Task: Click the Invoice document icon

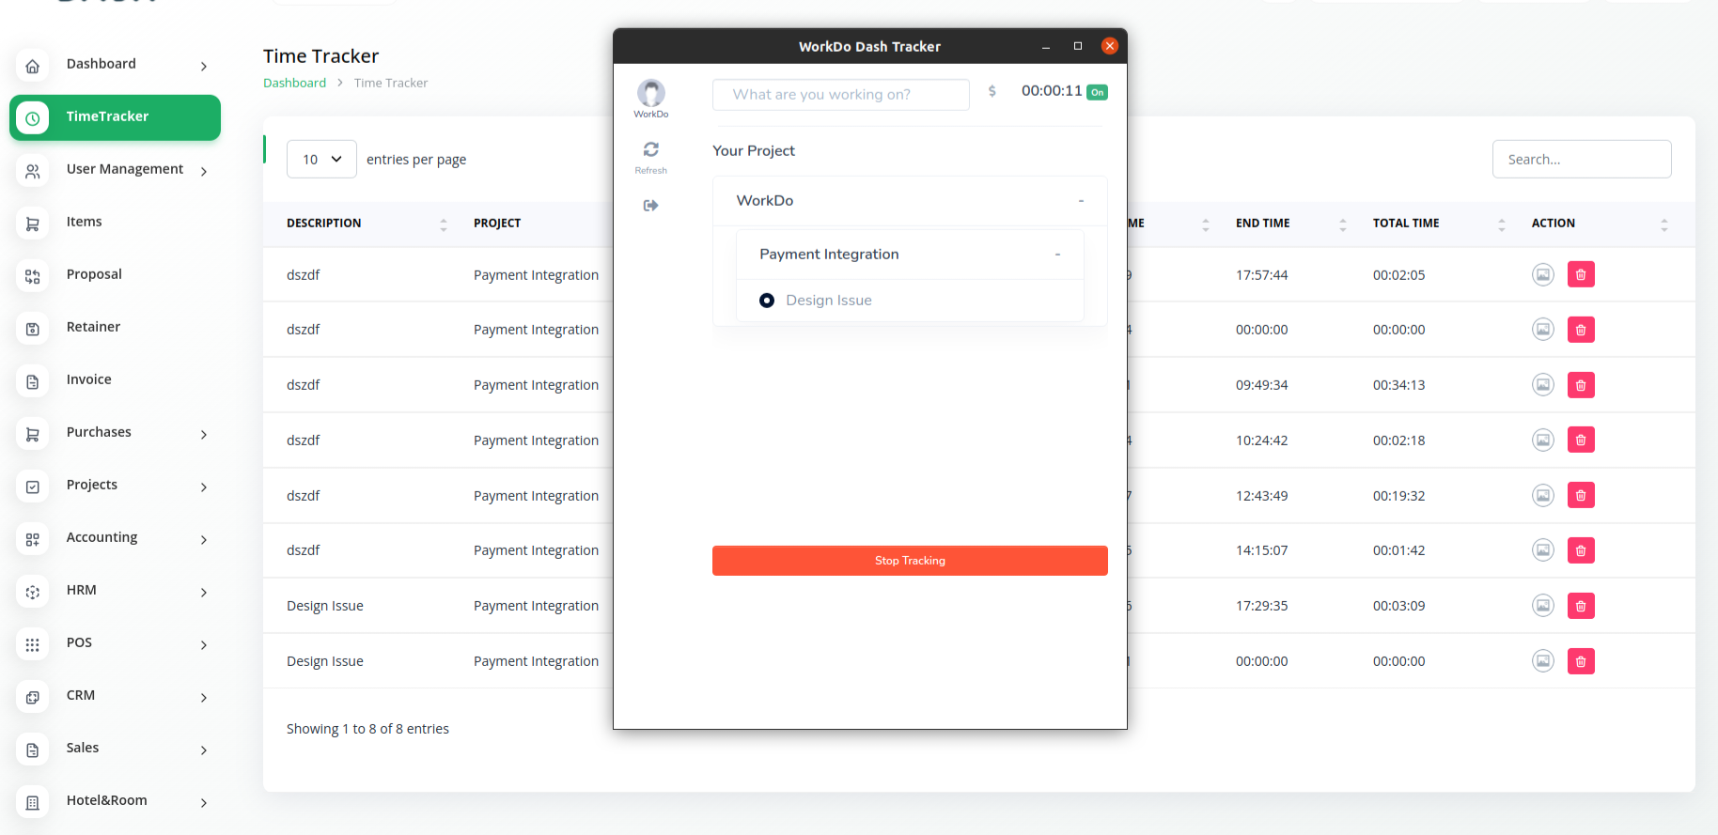Action: pyautogui.click(x=33, y=381)
